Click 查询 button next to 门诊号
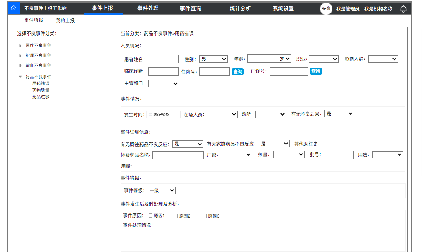Image resolution: width=422 pixels, height=252 pixels. [x=316, y=71]
